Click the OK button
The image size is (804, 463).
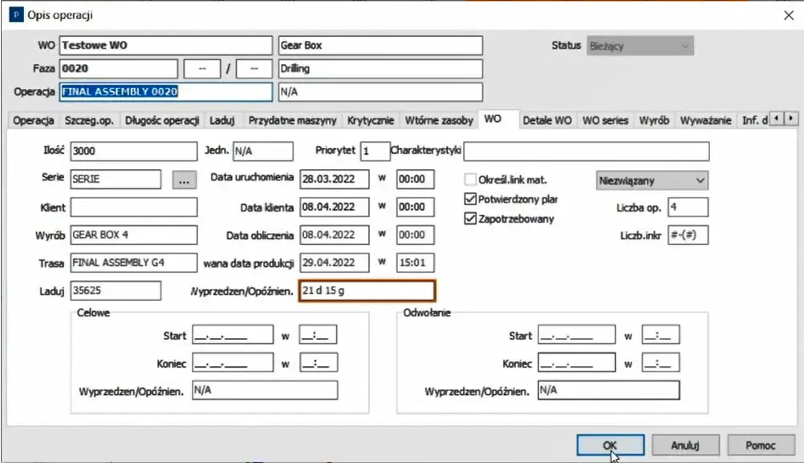coord(610,445)
